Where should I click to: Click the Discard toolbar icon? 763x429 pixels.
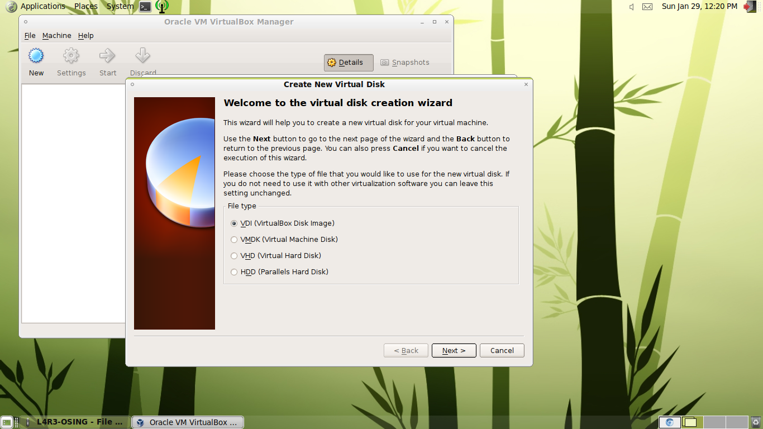[143, 56]
